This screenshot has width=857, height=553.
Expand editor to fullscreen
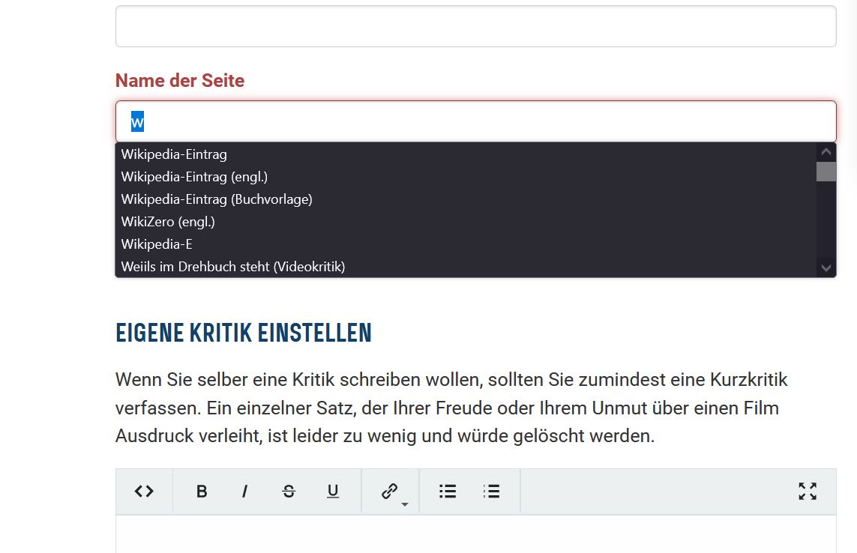[808, 492]
